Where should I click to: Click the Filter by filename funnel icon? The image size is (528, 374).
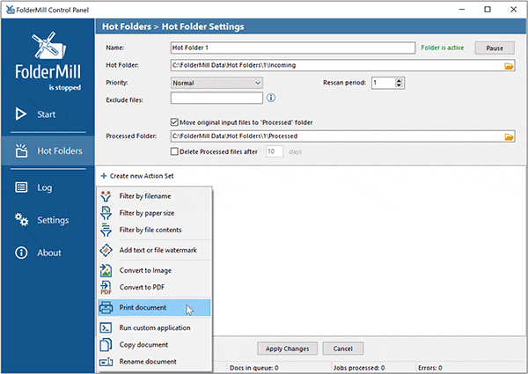pyautogui.click(x=106, y=196)
